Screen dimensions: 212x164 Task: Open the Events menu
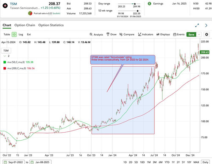(x=179, y=34)
